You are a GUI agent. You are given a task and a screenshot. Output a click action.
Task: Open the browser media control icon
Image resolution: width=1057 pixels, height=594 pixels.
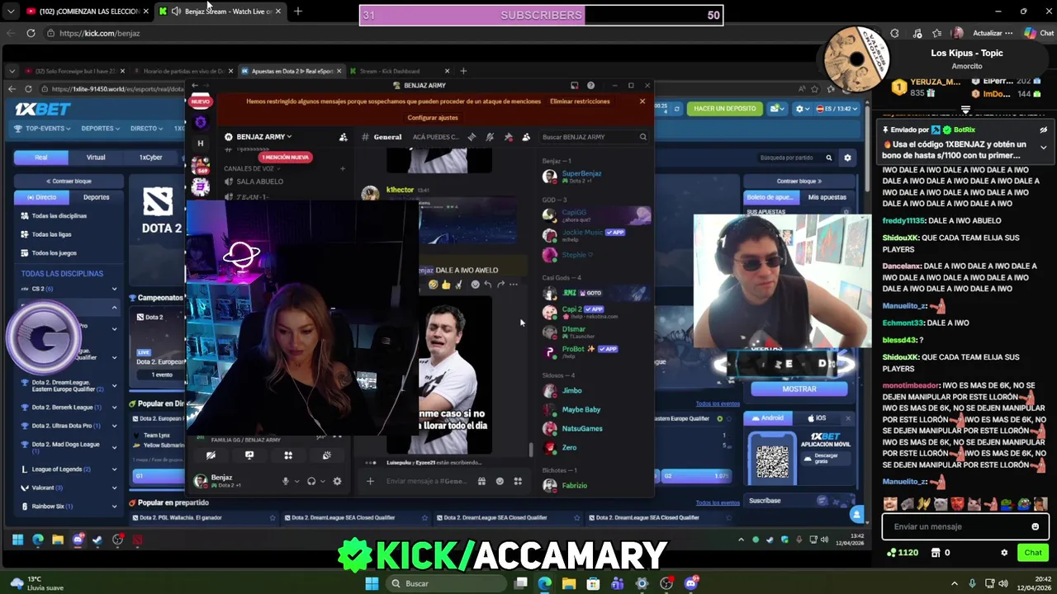917,33
